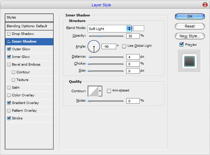Click the layer style preview thumbnail
The width and height of the screenshot is (210, 155).
(x=189, y=61)
